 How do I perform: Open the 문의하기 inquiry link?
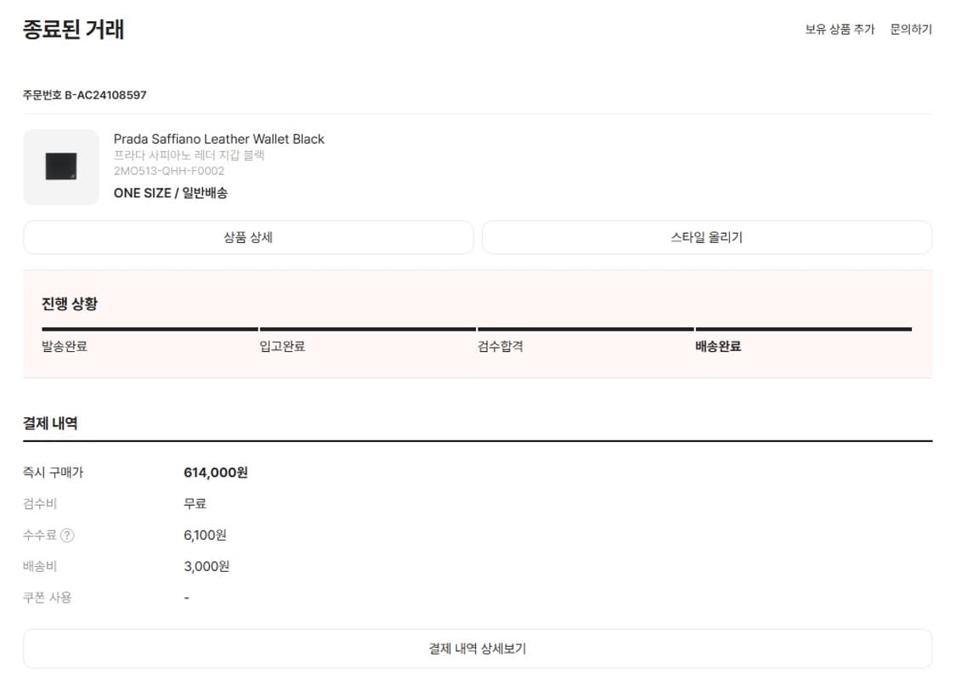pyautogui.click(x=911, y=29)
